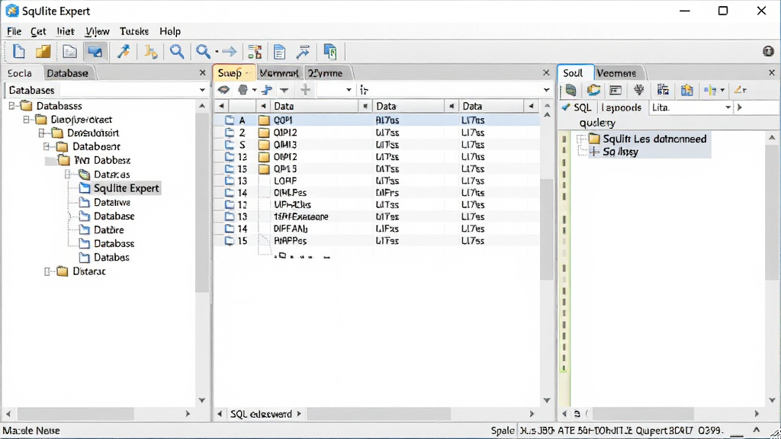Collapse the root Databasss tree node
The width and height of the screenshot is (781, 439).
pos(12,106)
